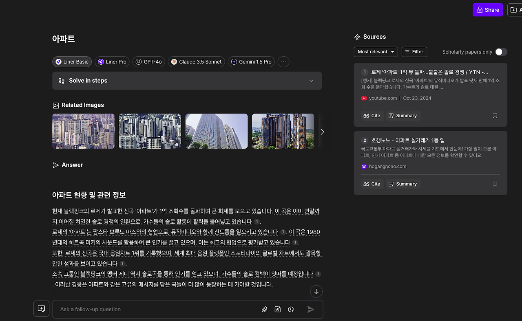Click the send arrow icon
The width and height of the screenshot is (522, 321).
click(311, 310)
